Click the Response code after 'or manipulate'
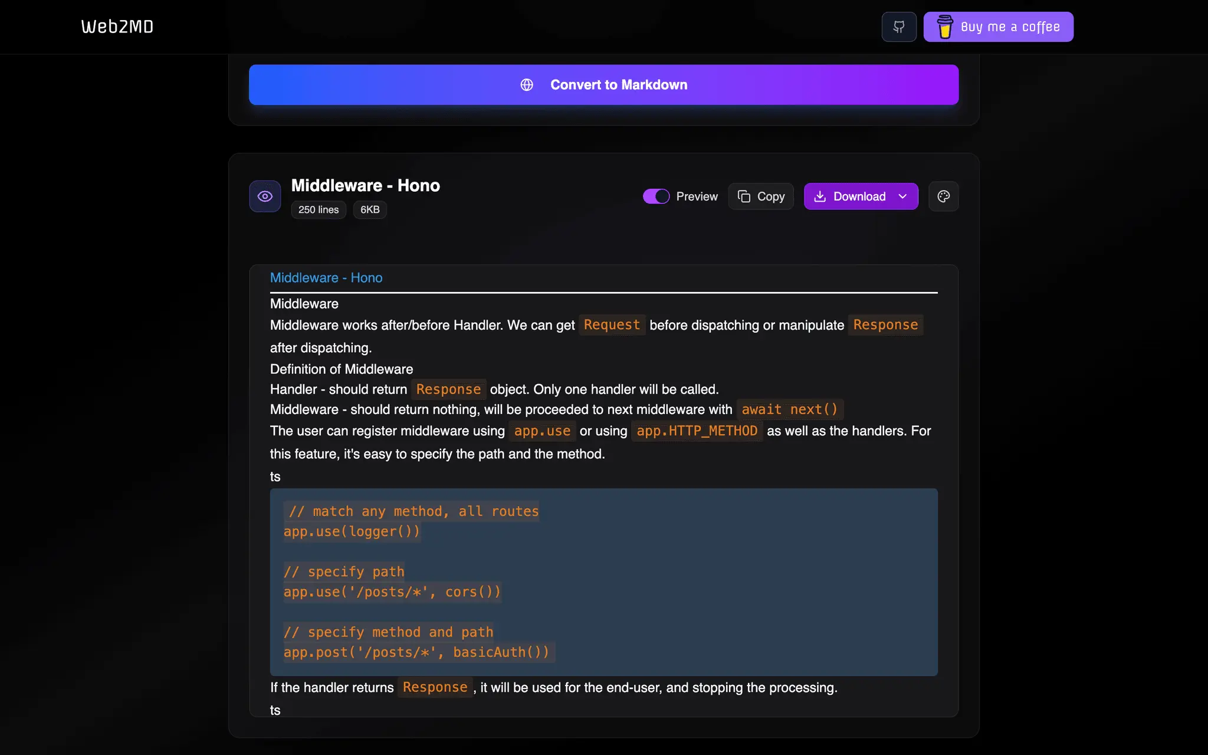 886,325
